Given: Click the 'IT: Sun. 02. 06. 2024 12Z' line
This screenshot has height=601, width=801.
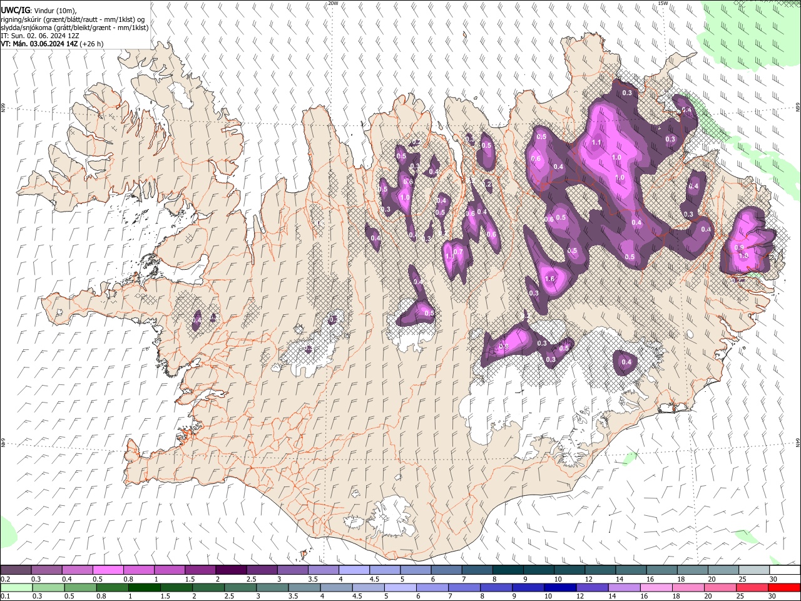Looking at the screenshot, I should (x=40, y=36).
